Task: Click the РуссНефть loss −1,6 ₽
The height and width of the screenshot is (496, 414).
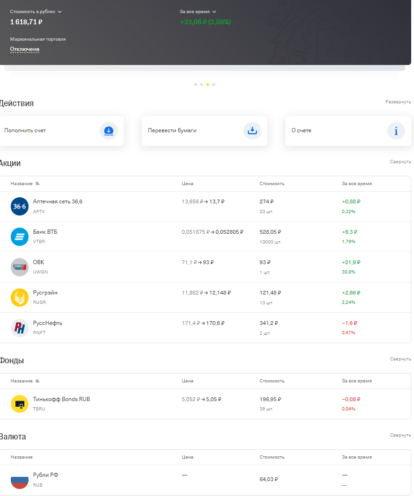Action: 349,323
